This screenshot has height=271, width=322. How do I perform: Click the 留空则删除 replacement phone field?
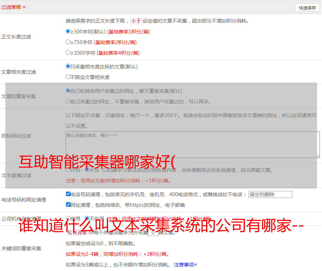tap(270, 194)
